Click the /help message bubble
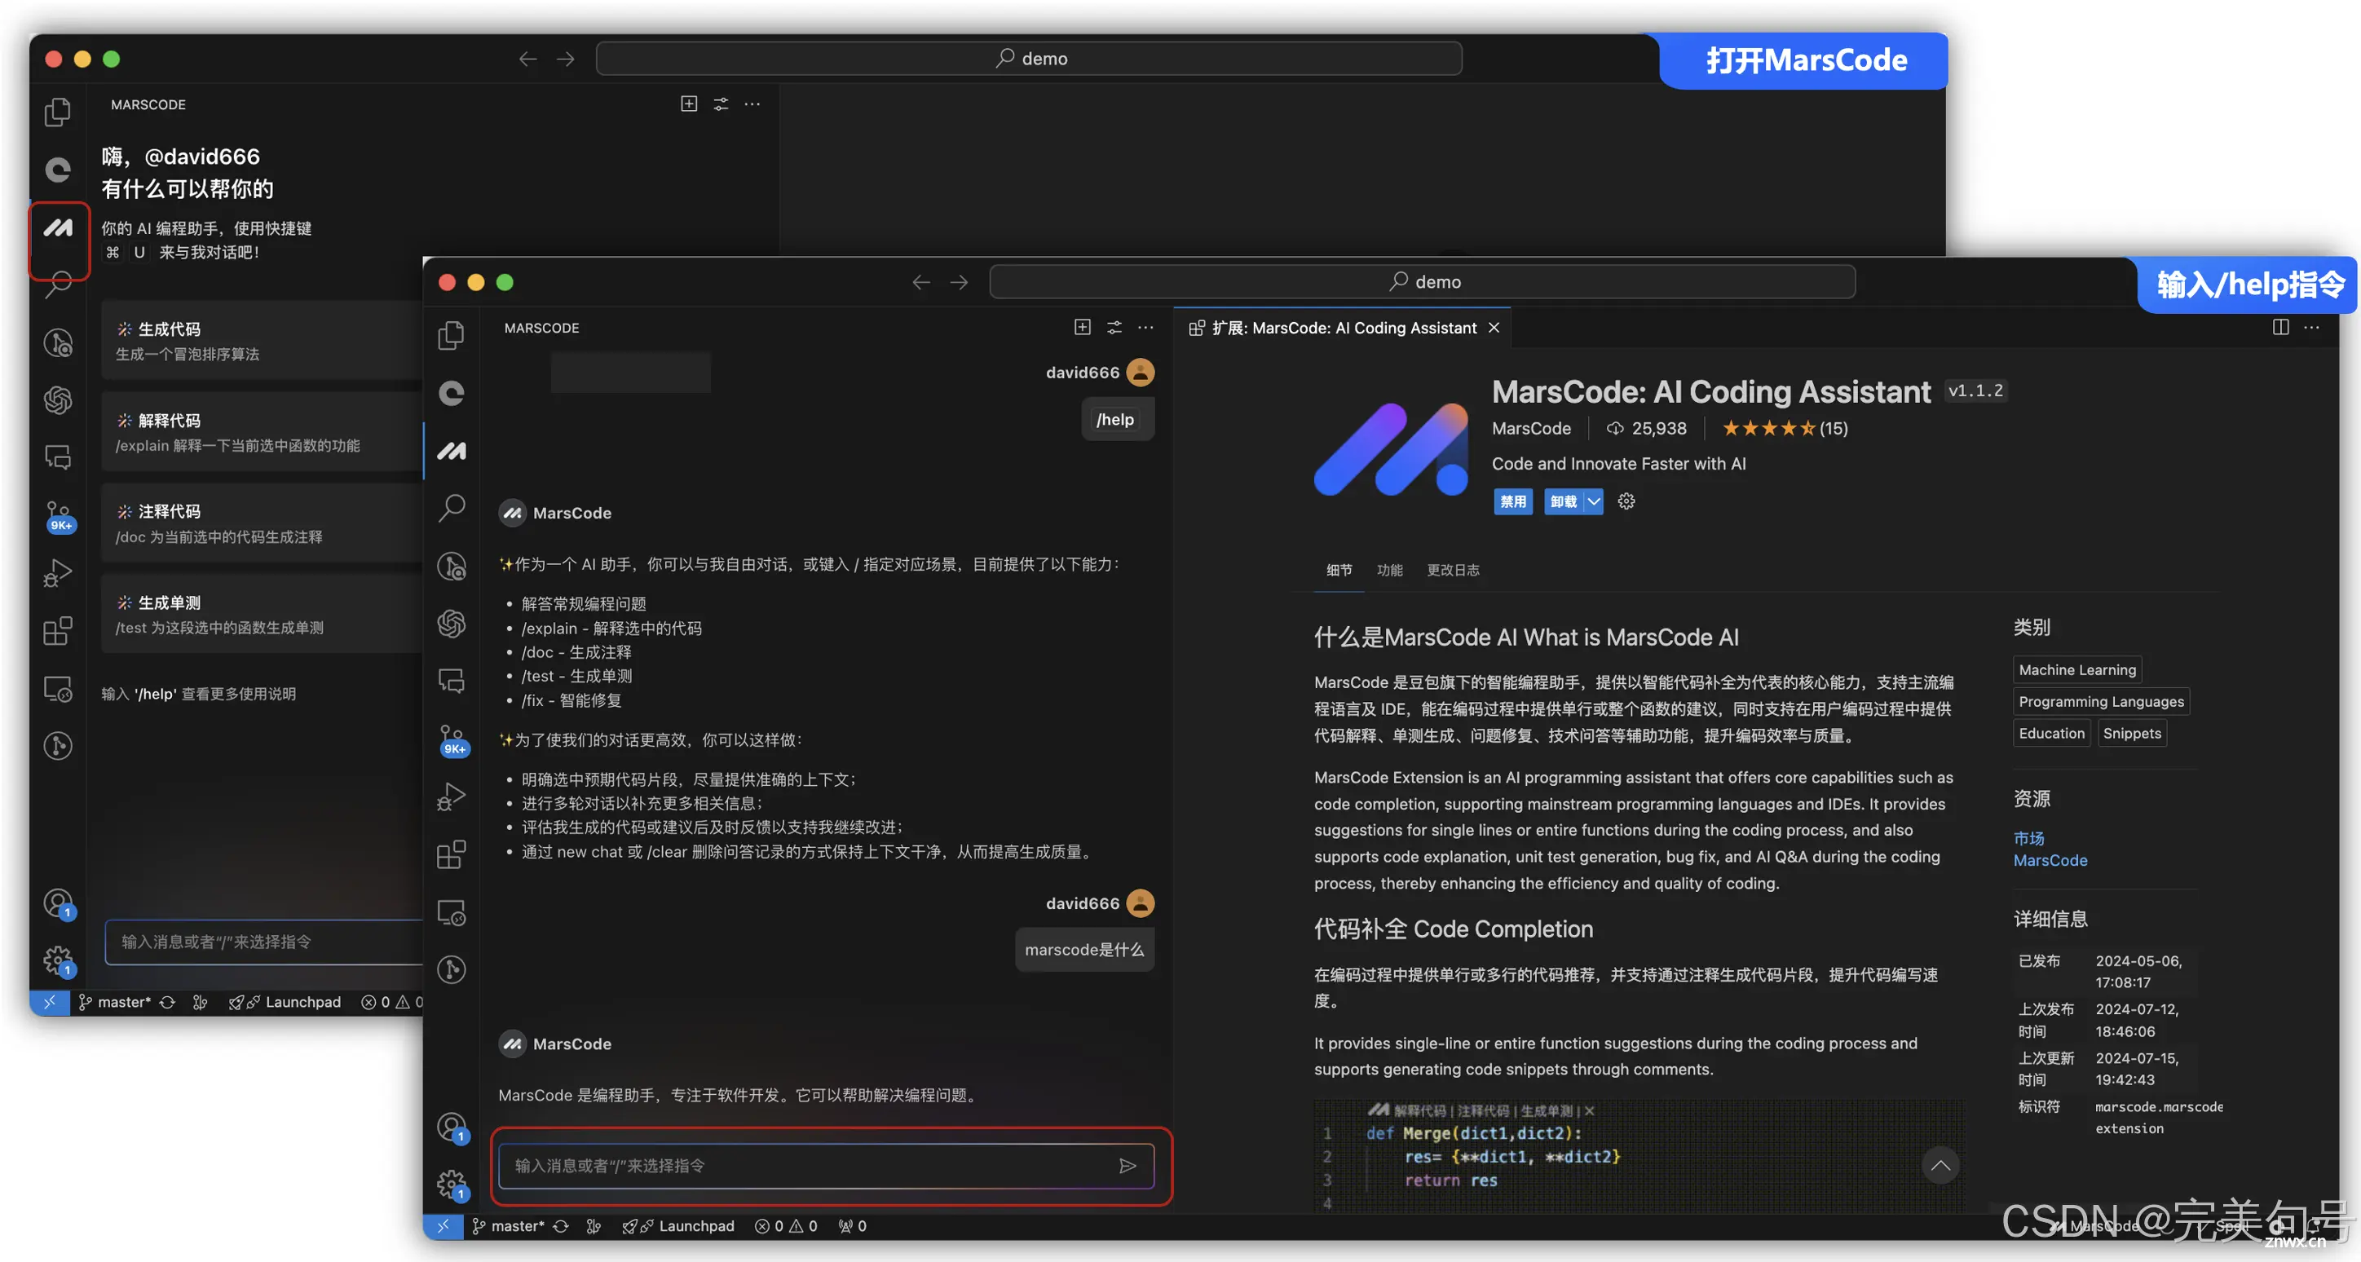 [1115, 419]
